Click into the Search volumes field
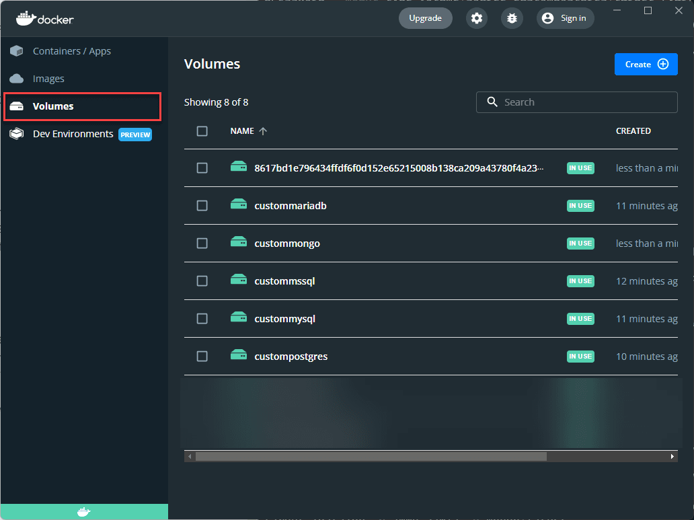The image size is (694, 520). pos(577,102)
